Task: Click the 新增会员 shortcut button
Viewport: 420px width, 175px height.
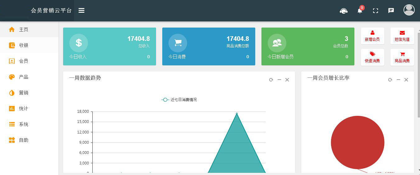Action: (372, 36)
